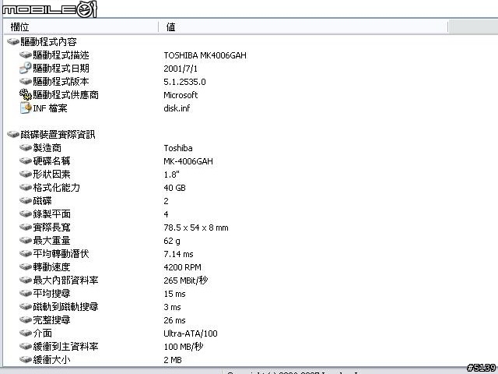Sort by the 欄位 column header
Viewport: 498px width, 374px height.
pos(81,27)
